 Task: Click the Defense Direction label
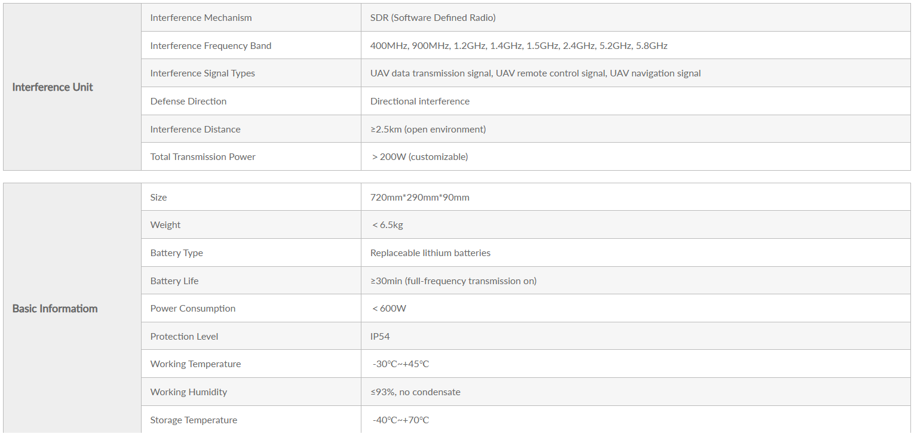[188, 101]
